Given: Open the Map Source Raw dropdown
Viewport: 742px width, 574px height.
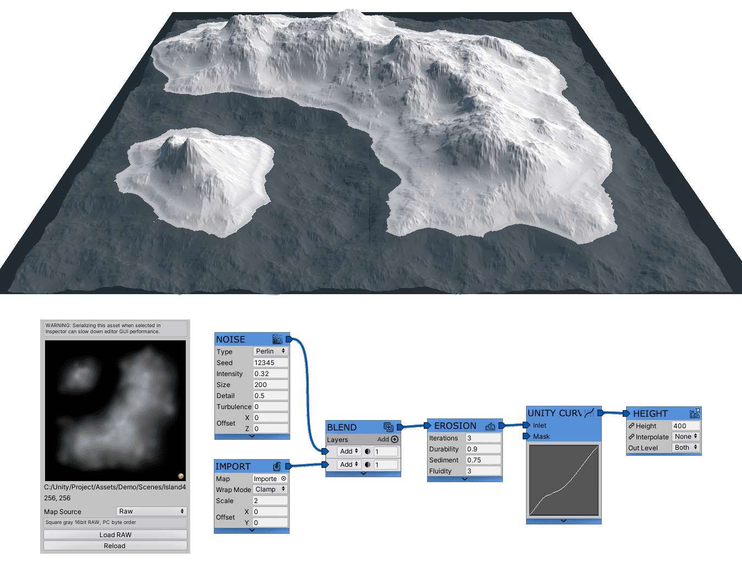Looking at the screenshot, I should tap(151, 511).
